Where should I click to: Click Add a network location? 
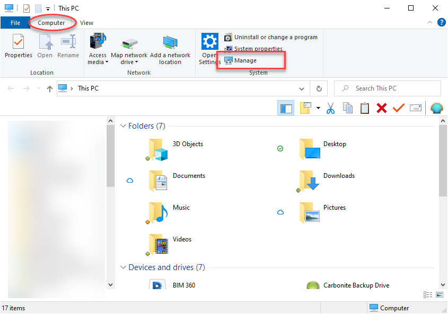coord(170,49)
